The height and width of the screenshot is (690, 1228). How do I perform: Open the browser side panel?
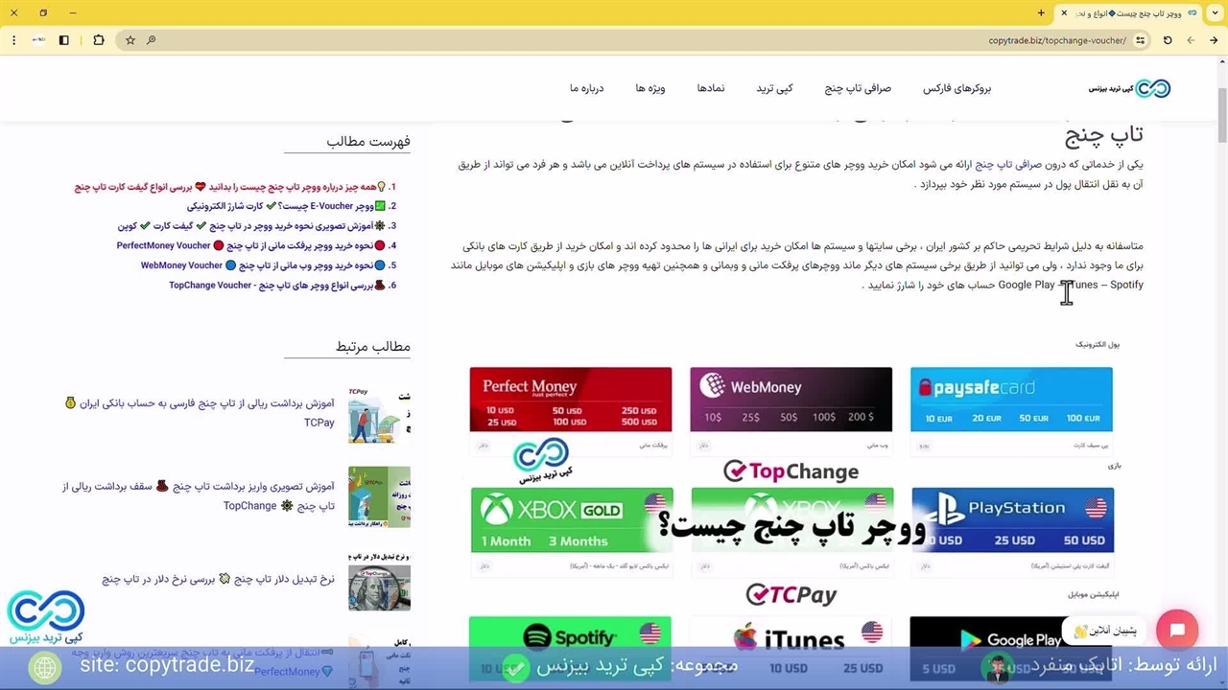pos(64,40)
